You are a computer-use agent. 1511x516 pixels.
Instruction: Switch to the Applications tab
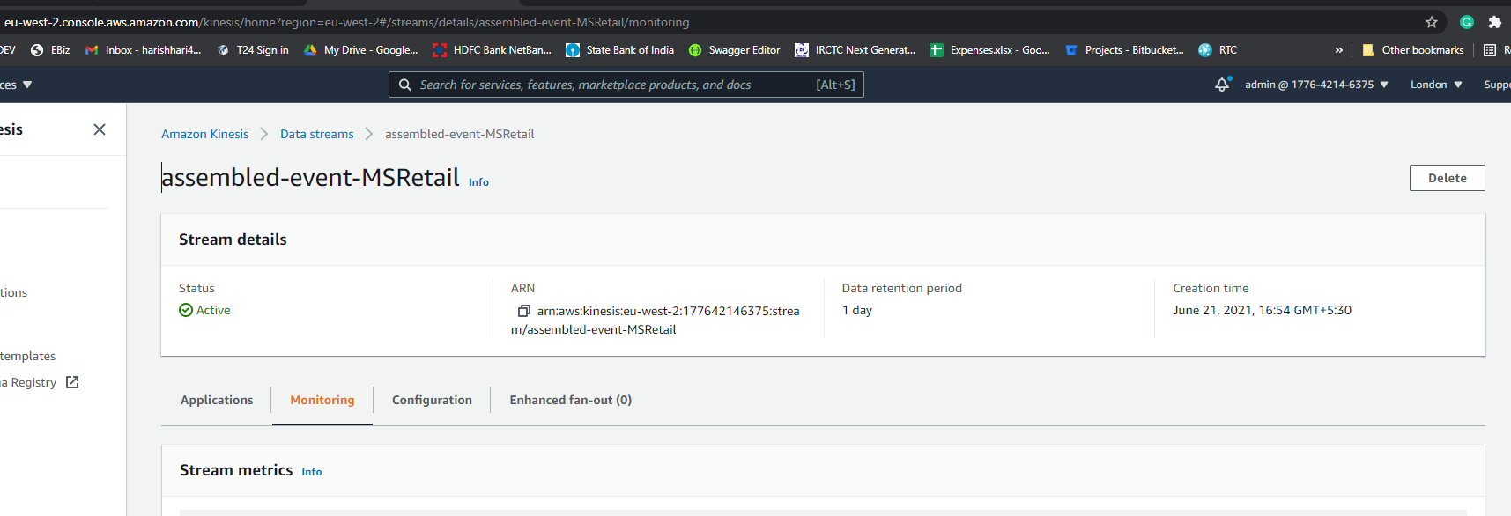(217, 400)
